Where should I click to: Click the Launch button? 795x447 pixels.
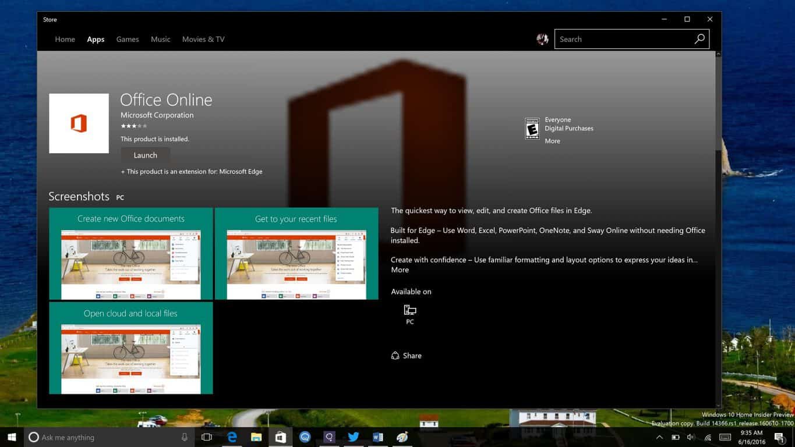tap(145, 155)
